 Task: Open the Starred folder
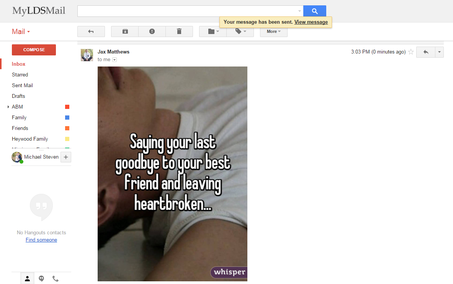20,75
